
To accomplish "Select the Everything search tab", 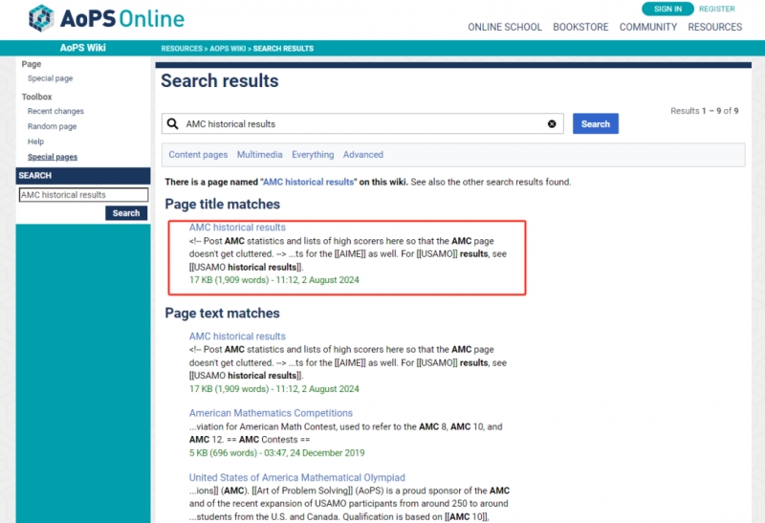I will 313,155.
